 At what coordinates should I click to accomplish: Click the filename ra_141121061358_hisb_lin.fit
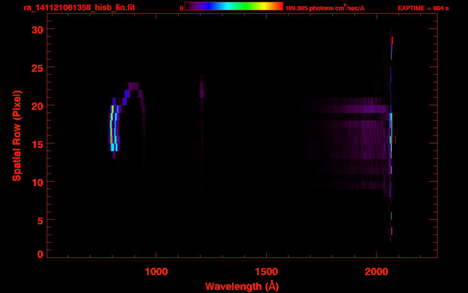[79, 8]
